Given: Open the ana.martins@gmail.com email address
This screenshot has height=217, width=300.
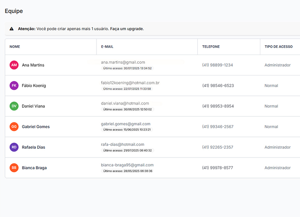Looking at the screenshot, I should (123, 62).
